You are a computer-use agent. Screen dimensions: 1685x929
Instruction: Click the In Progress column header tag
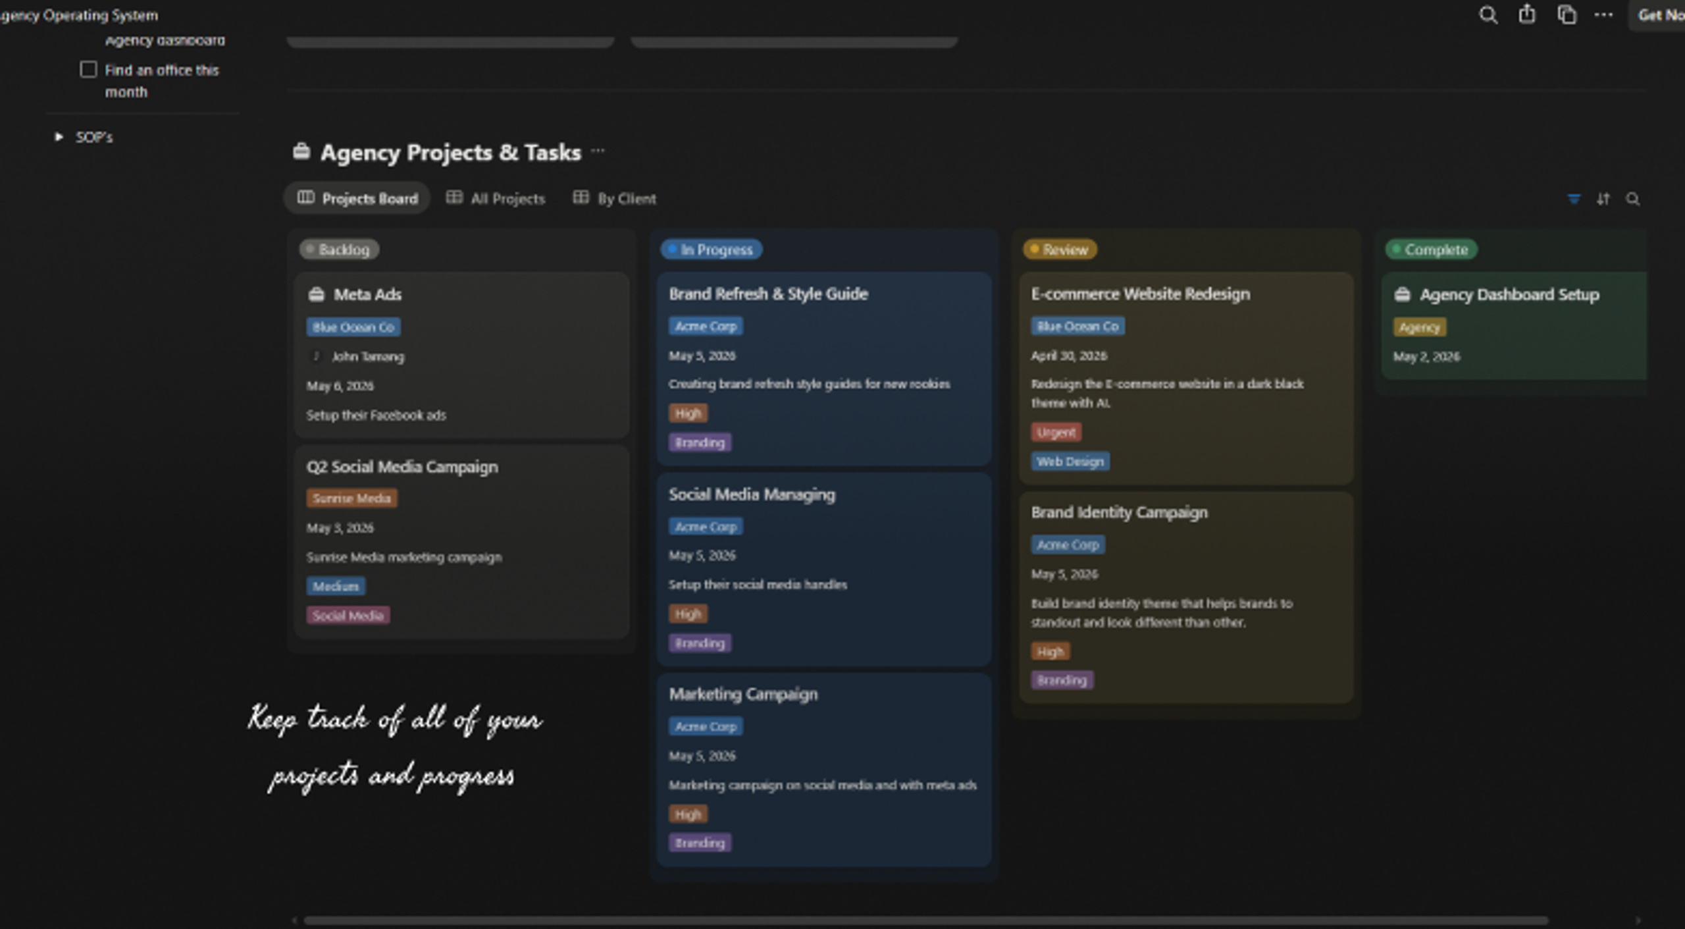[x=711, y=250]
